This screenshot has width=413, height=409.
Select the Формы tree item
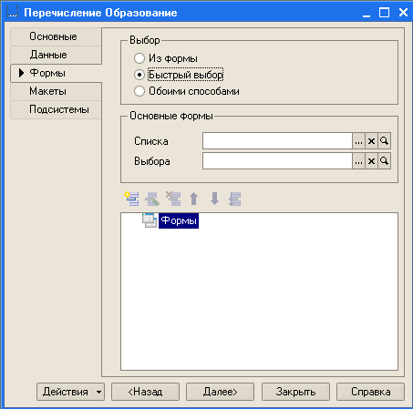coord(179,220)
